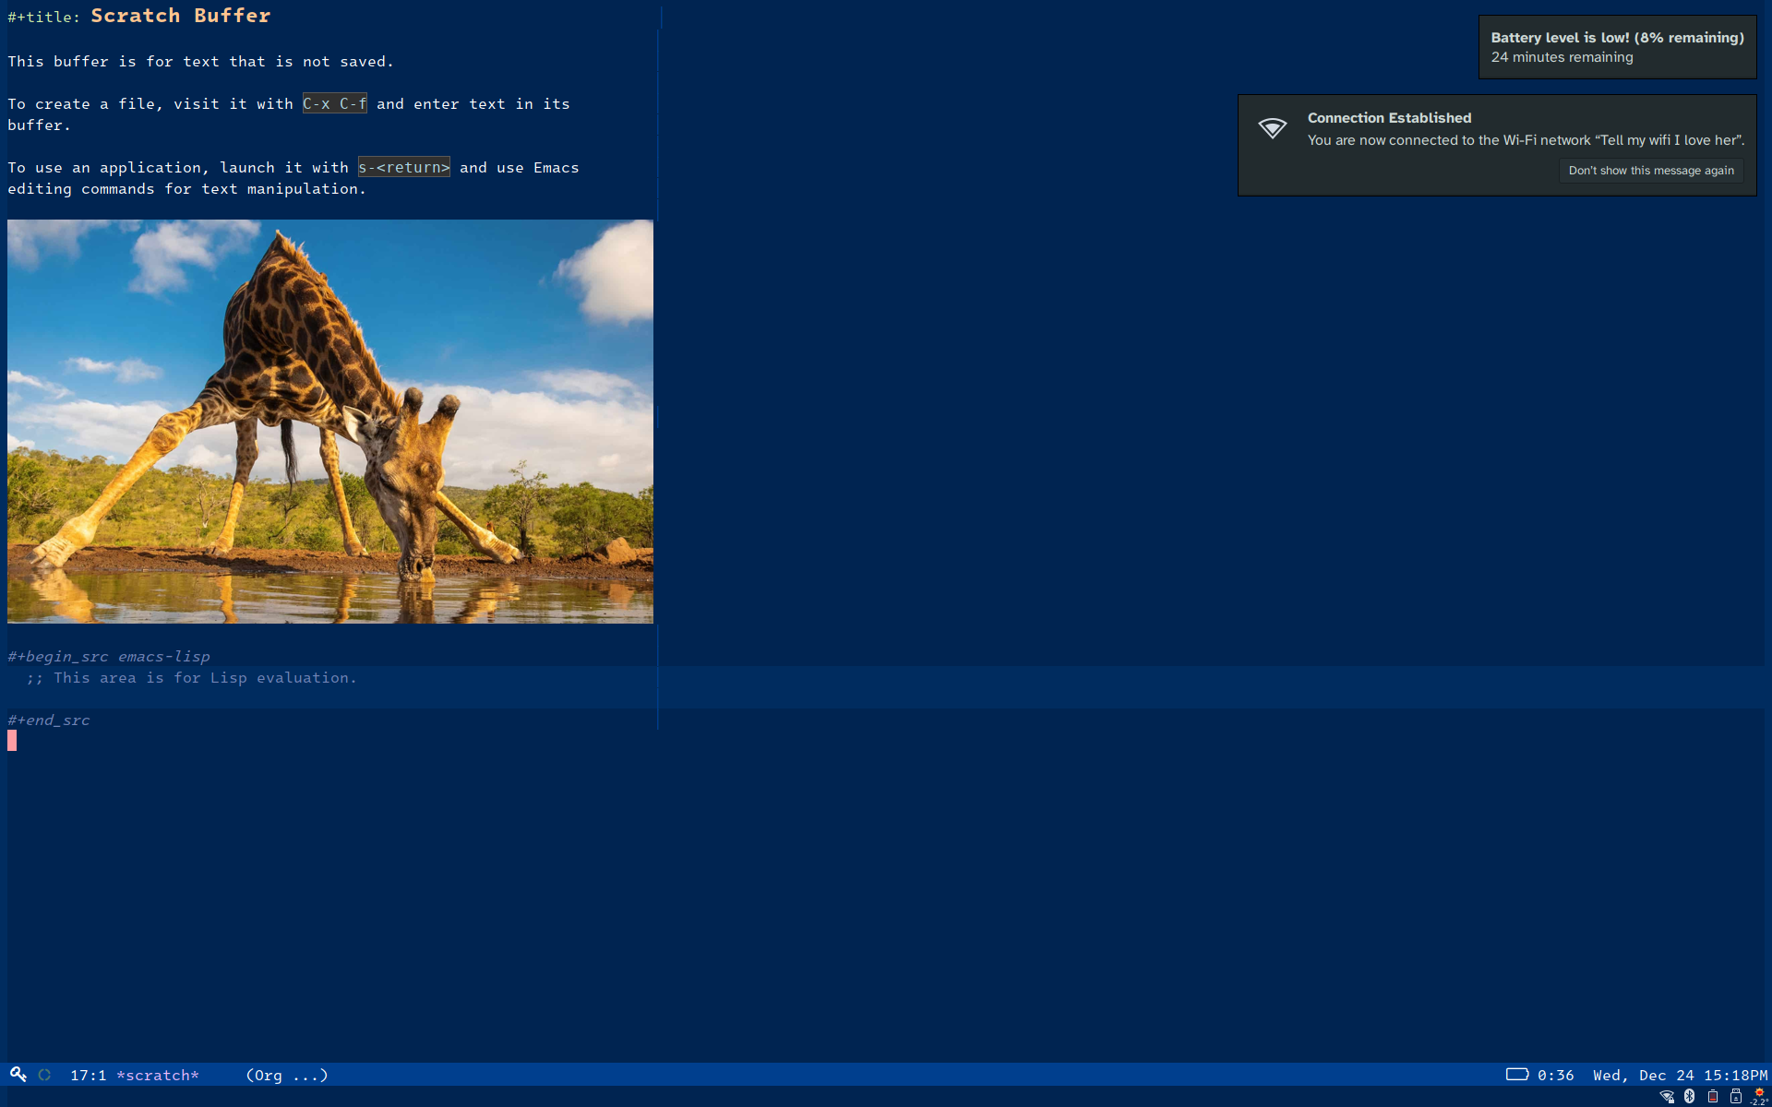This screenshot has width=1772, height=1107.
Task: Click the giraffe inline image
Action: 330,421
